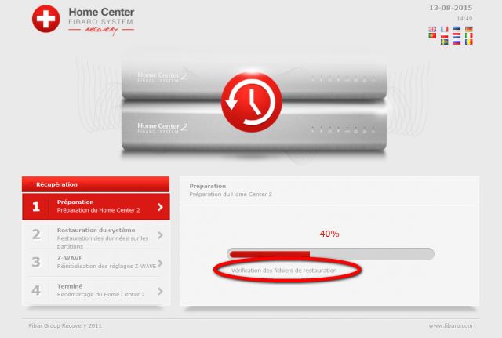Select step 3 Z-WAVE
502x338 pixels.
(96, 263)
